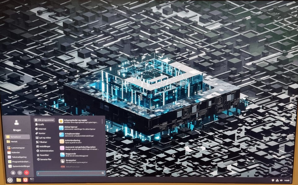Open the terminal from the panel
Image resolution: width=298 pixels, height=185 pixels.
point(32,180)
